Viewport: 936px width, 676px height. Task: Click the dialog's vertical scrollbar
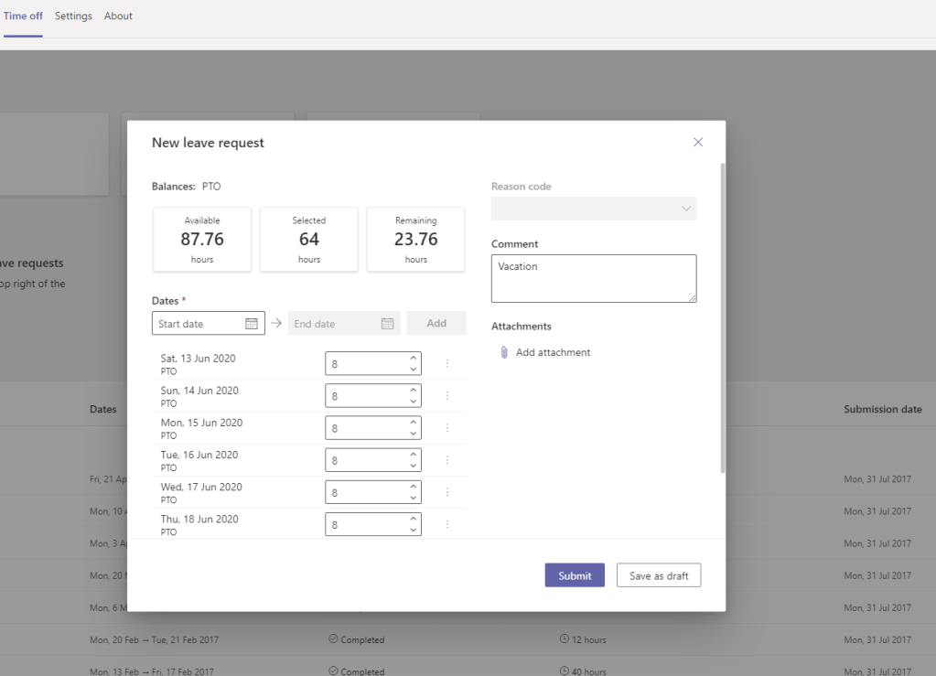point(723,320)
